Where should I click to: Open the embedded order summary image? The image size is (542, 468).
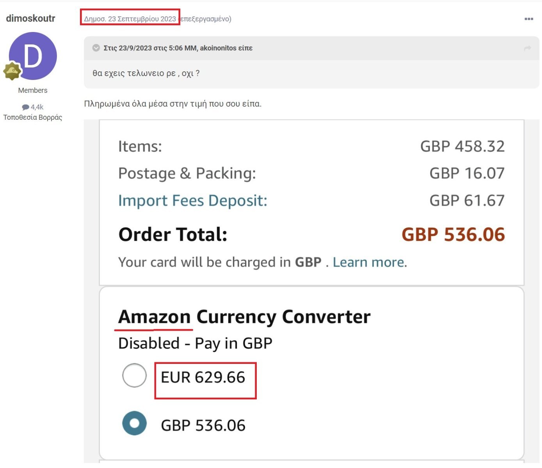311,291
